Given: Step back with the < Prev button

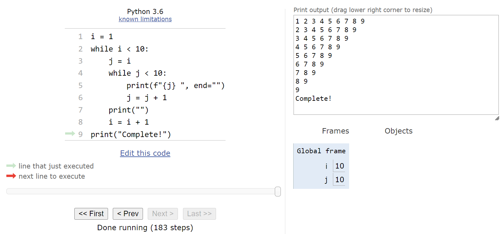Looking at the screenshot, I should pyautogui.click(x=128, y=214).
